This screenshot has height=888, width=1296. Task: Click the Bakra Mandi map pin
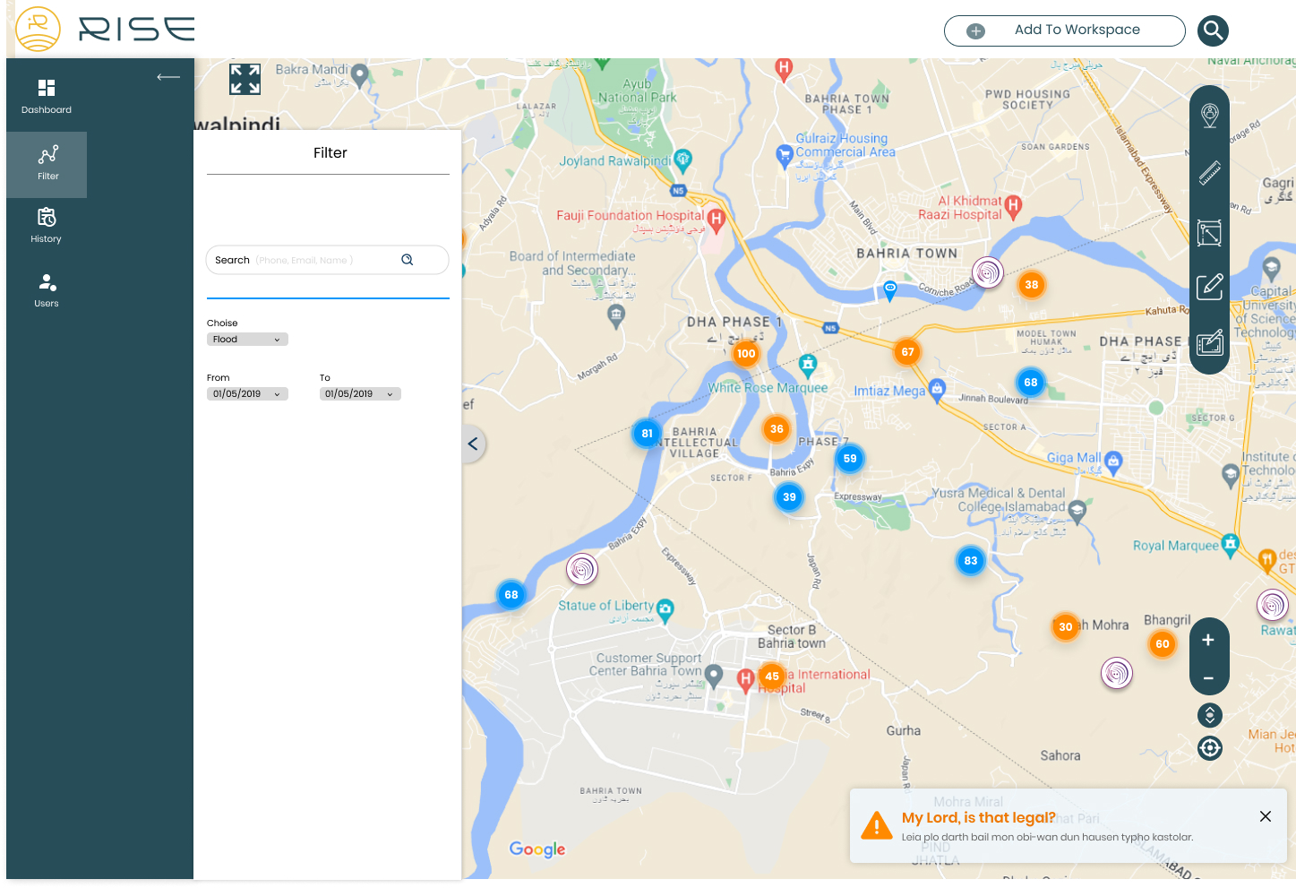click(x=360, y=75)
